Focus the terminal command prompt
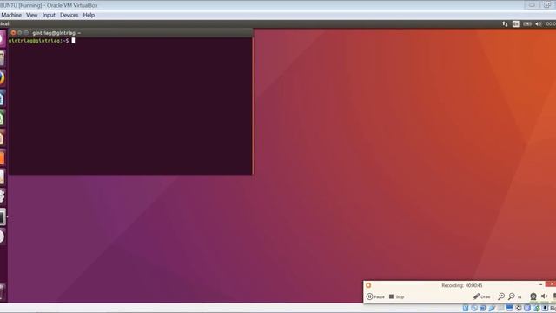The height and width of the screenshot is (313, 556). pyautogui.click(x=42, y=41)
